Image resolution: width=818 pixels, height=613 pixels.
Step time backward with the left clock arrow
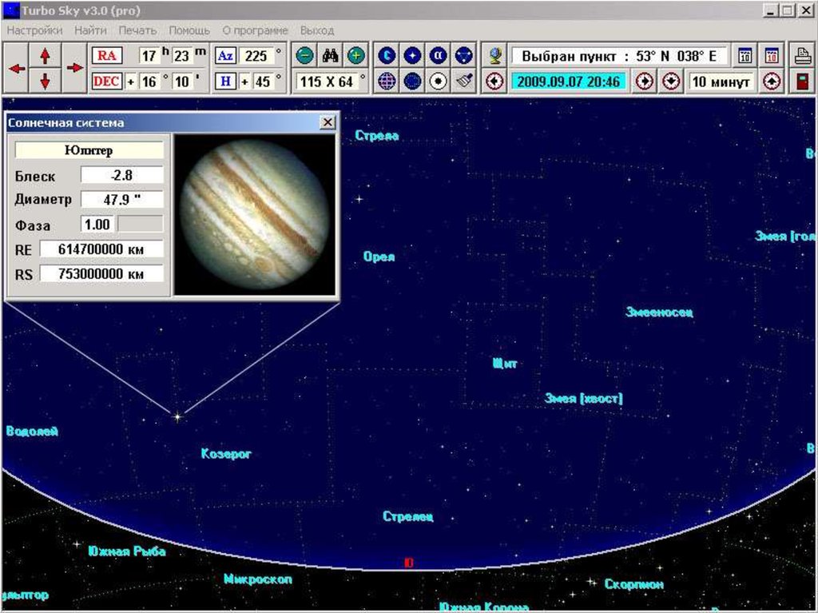494,82
